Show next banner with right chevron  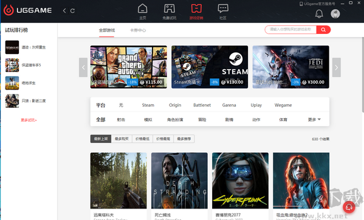(337, 67)
